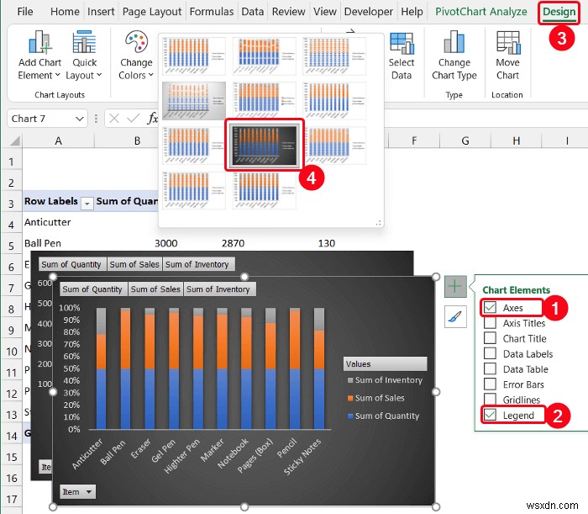Open the Home tab

65,12
